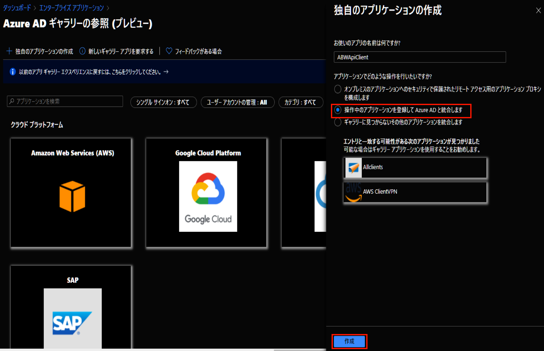Go to エンタープライズ アプリケーション breadcrumb
This screenshot has width=544, height=351.
point(71,8)
